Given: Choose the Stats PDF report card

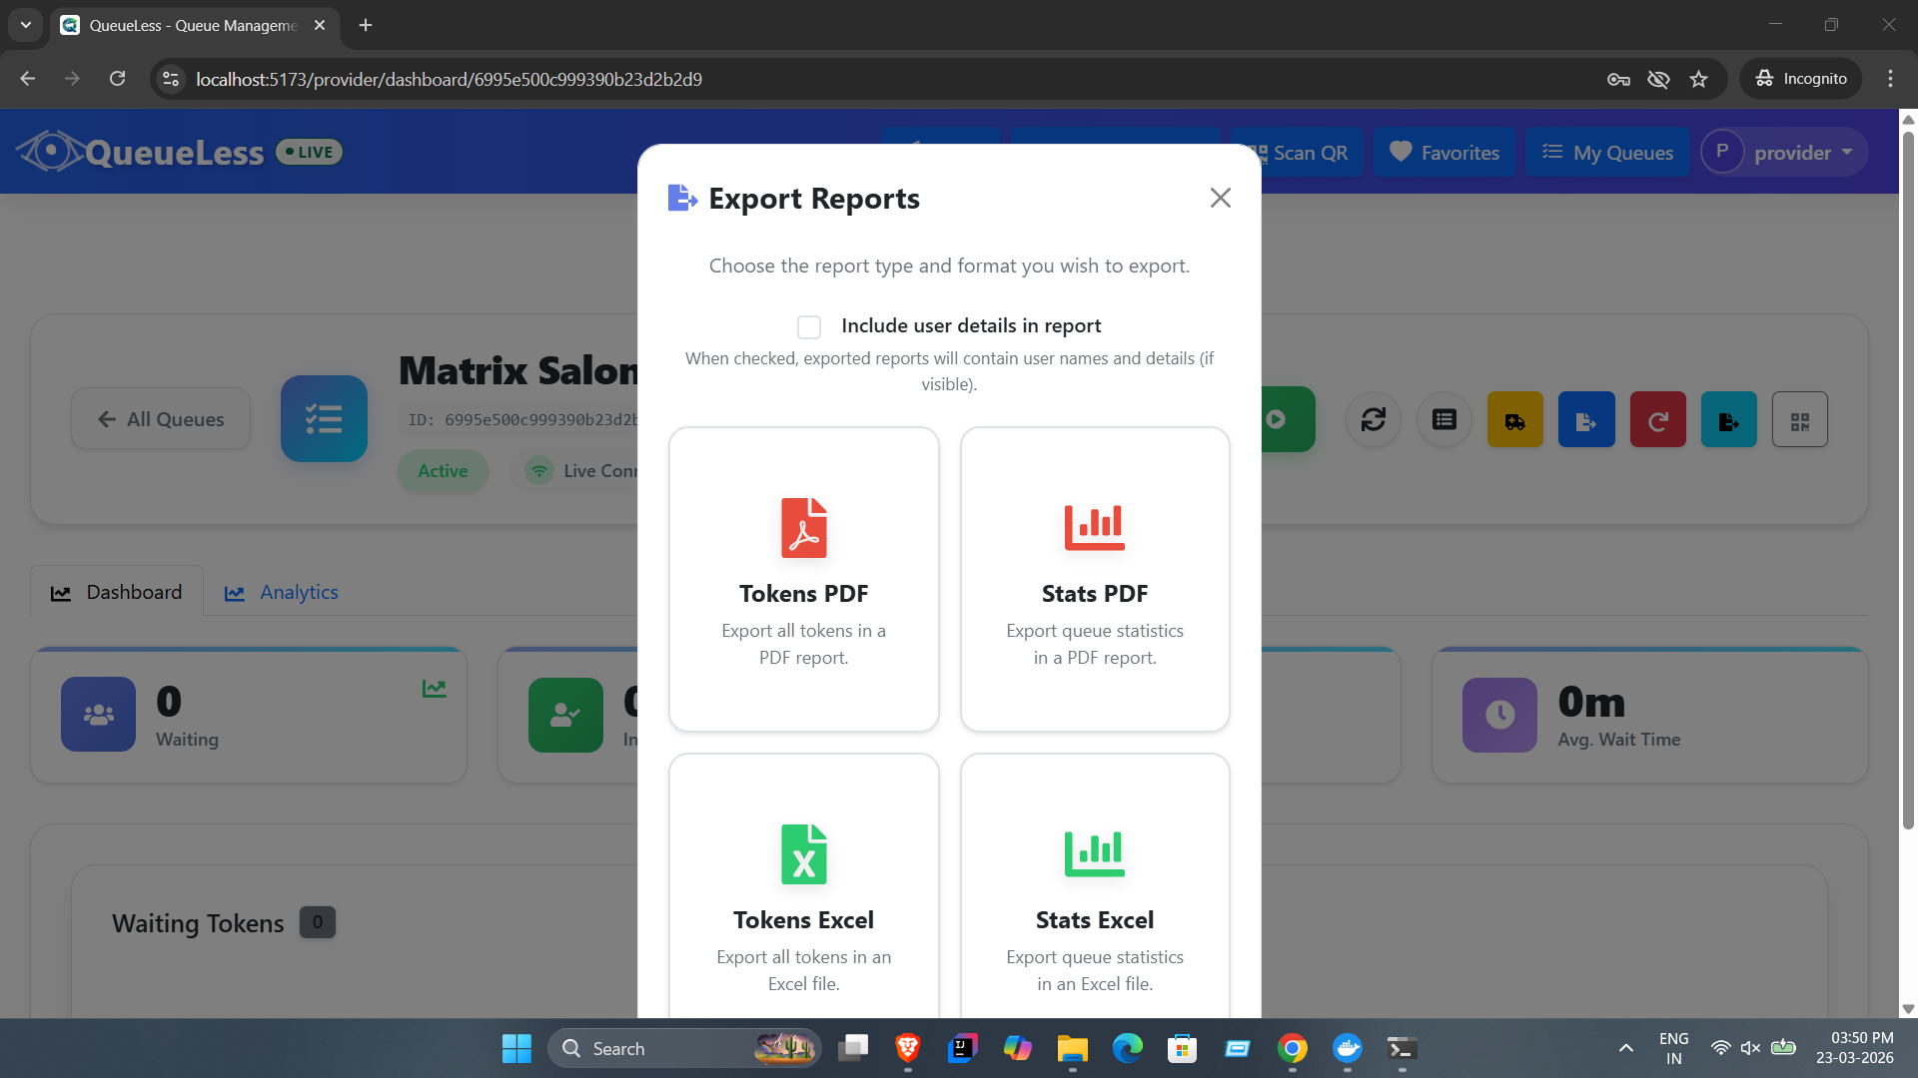Looking at the screenshot, I should pos(1095,579).
